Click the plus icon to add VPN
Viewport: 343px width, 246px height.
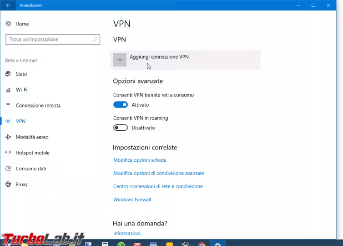(x=120, y=60)
